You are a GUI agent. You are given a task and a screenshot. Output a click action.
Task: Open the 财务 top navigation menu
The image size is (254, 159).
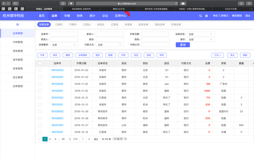click(80, 16)
